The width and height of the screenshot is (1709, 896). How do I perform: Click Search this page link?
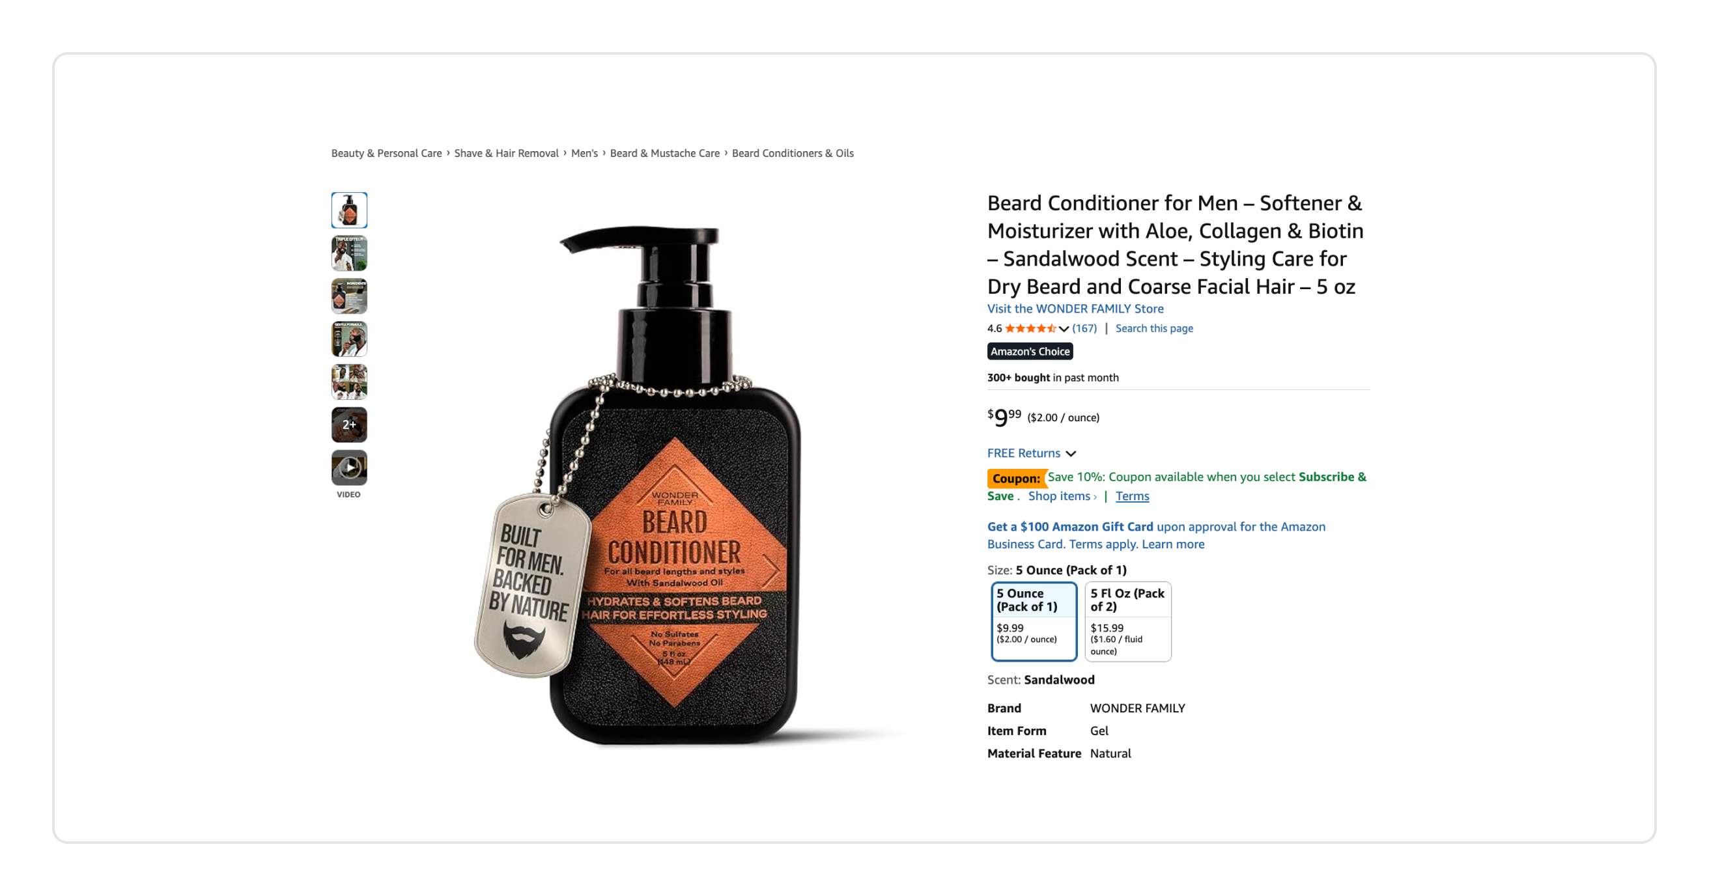1153,328
